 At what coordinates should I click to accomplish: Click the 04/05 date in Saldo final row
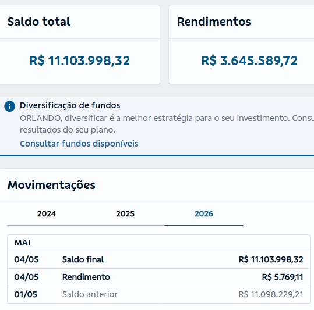(x=26, y=259)
